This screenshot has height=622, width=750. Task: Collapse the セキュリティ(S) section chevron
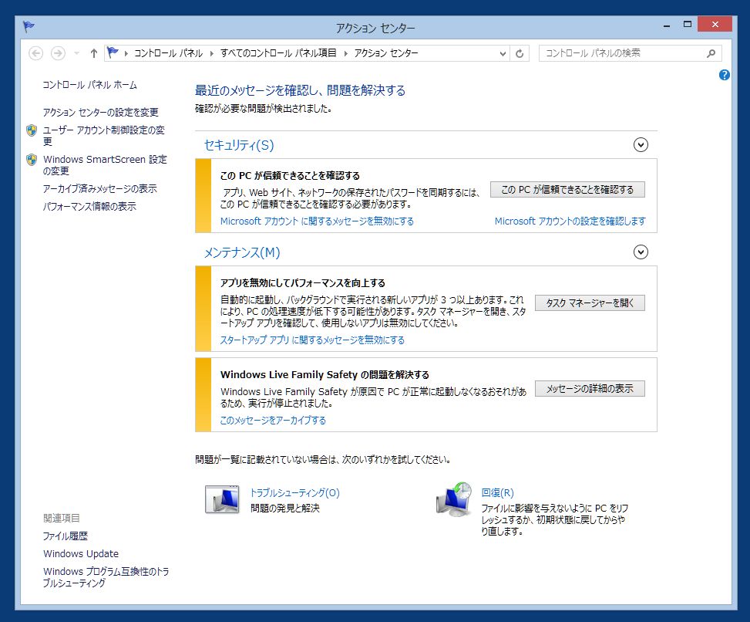point(641,144)
